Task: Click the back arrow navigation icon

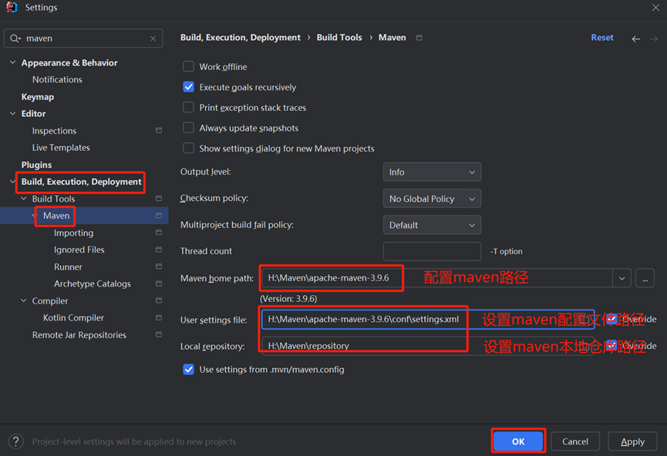Action: click(x=636, y=39)
